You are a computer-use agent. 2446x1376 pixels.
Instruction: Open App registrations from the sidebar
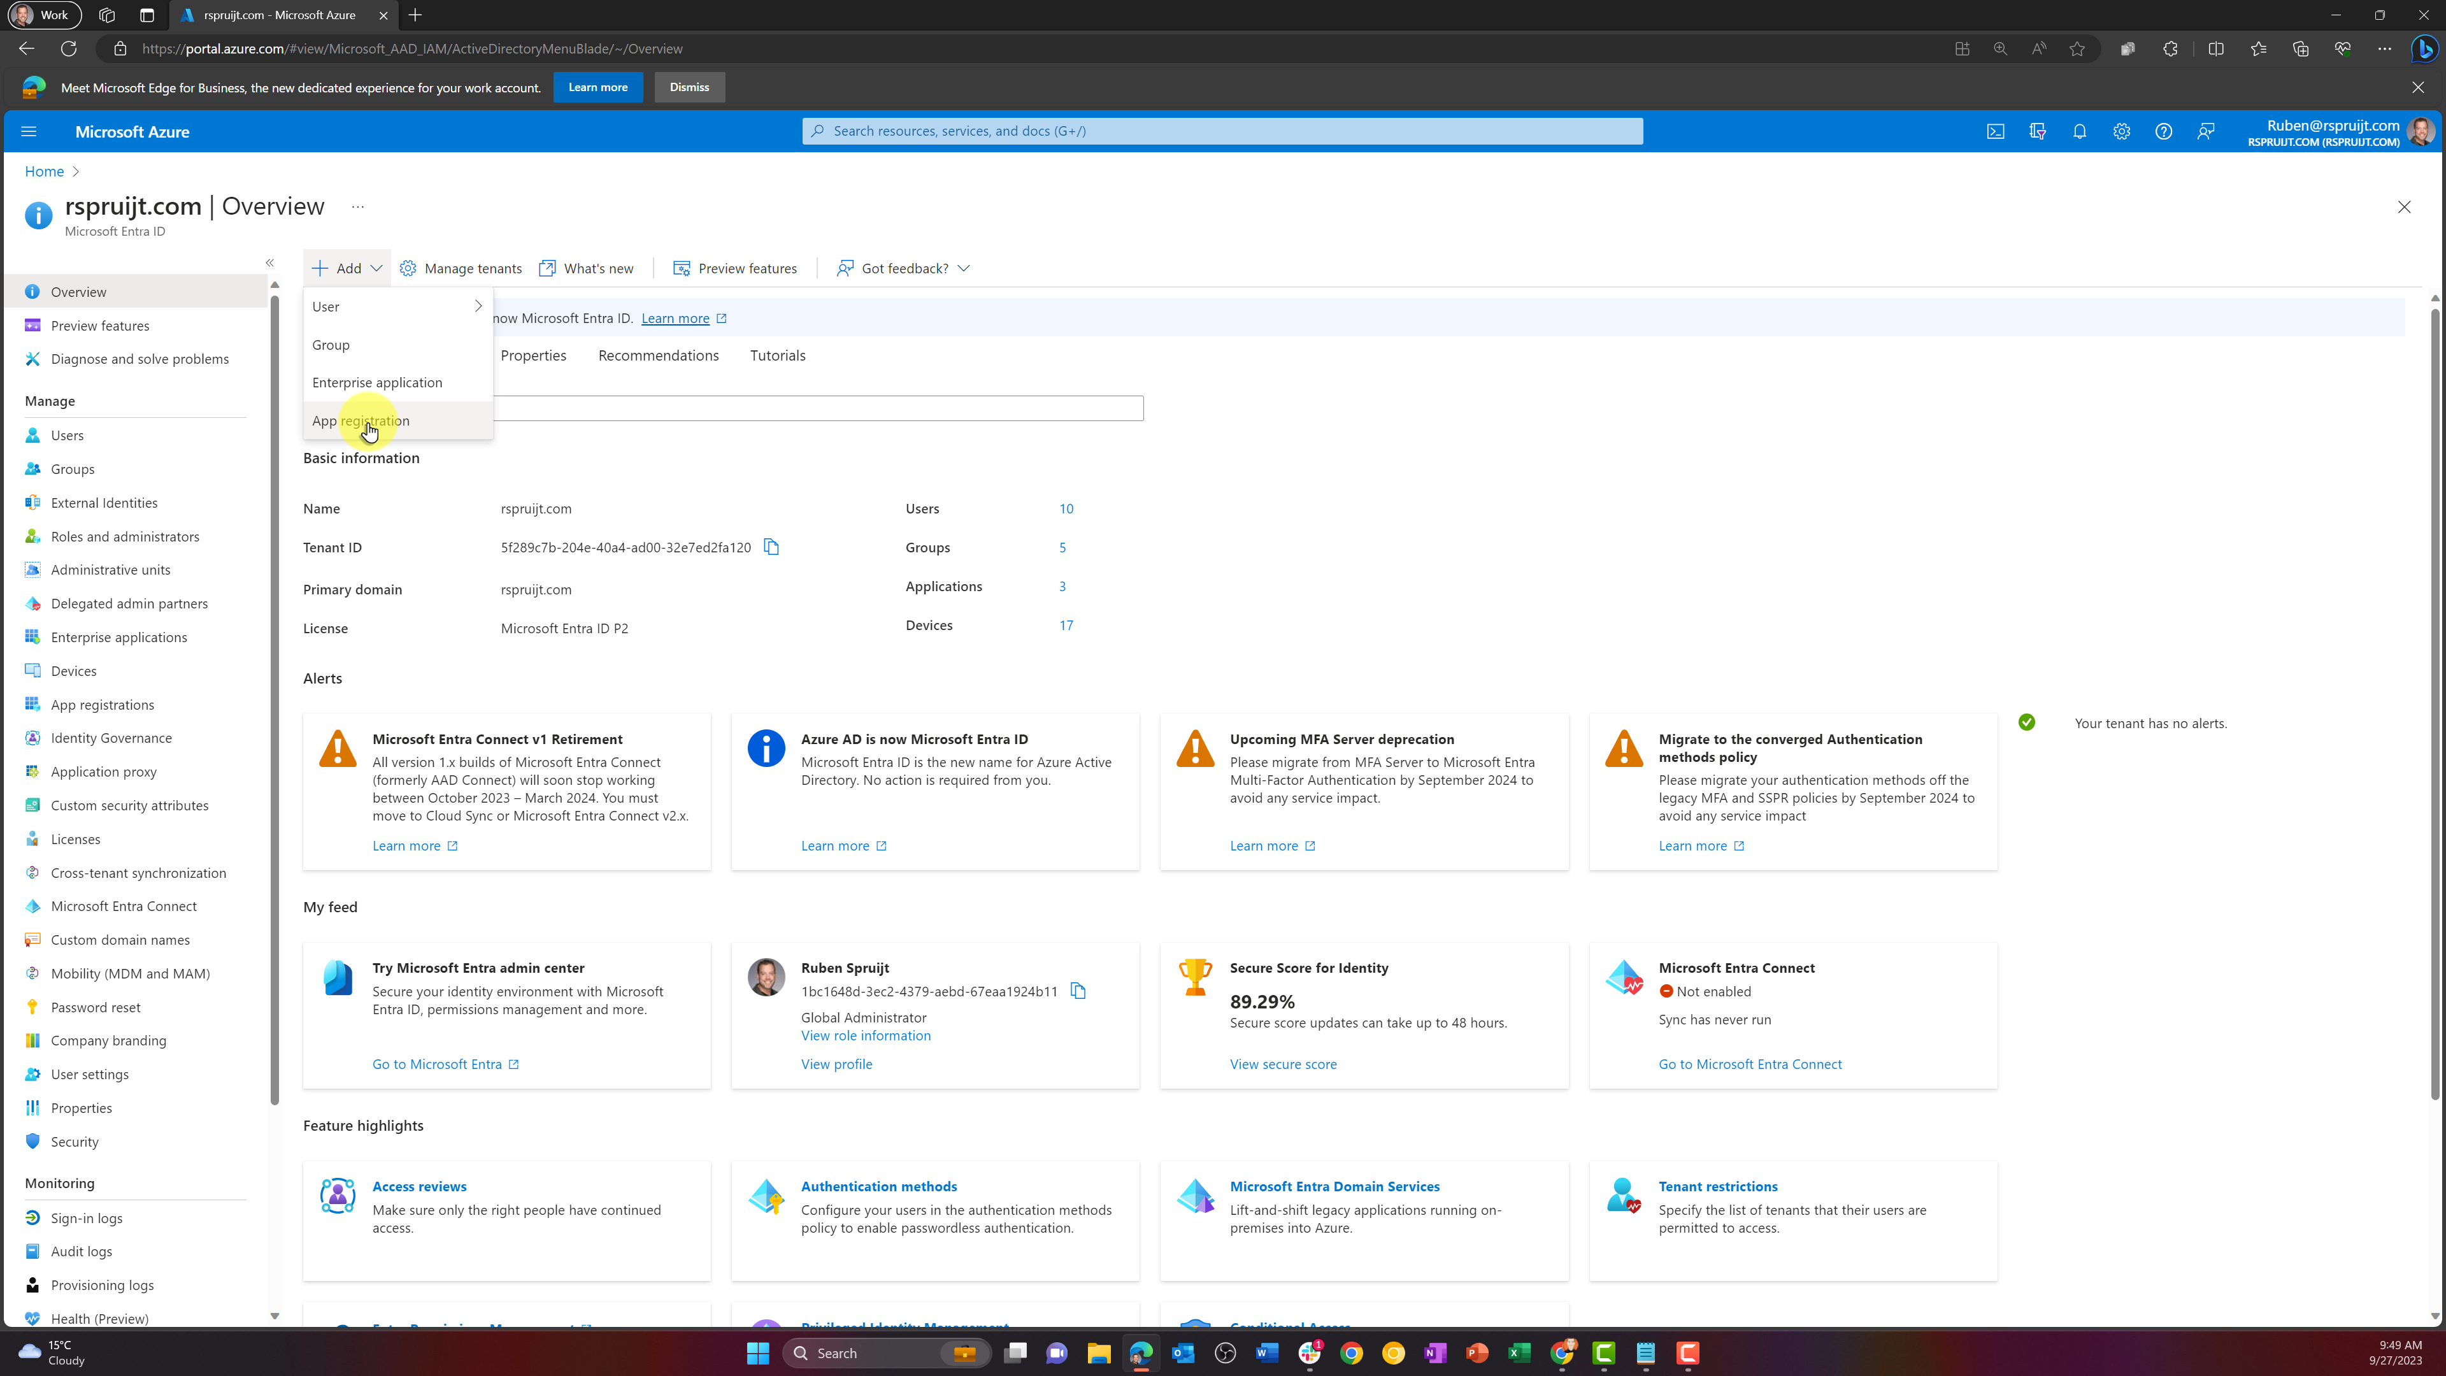click(x=103, y=704)
